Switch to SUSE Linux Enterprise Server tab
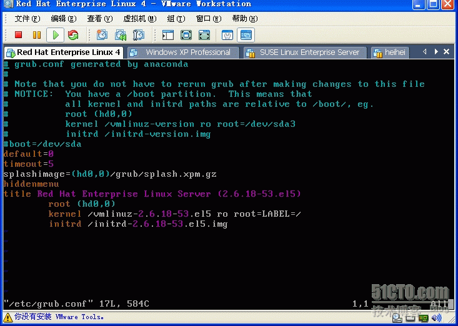The height and width of the screenshot is (326, 458). pyautogui.click(x=305, y=52)
